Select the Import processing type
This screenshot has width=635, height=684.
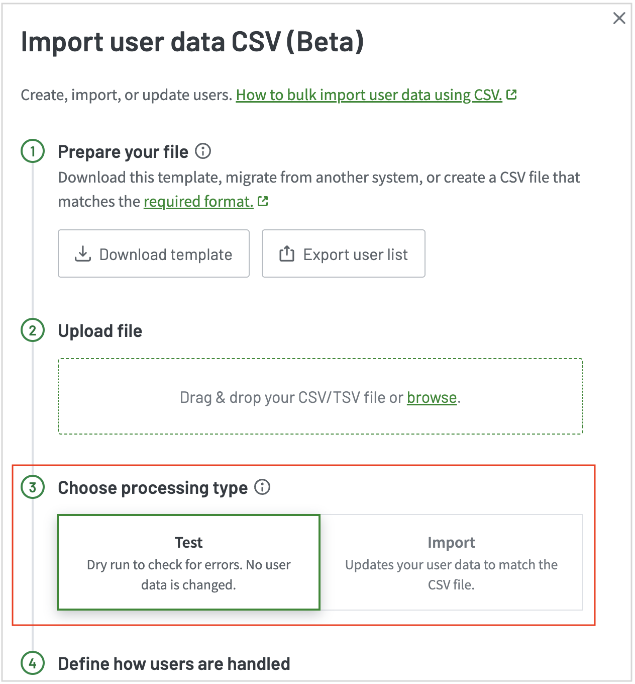(x=451, y=562)
